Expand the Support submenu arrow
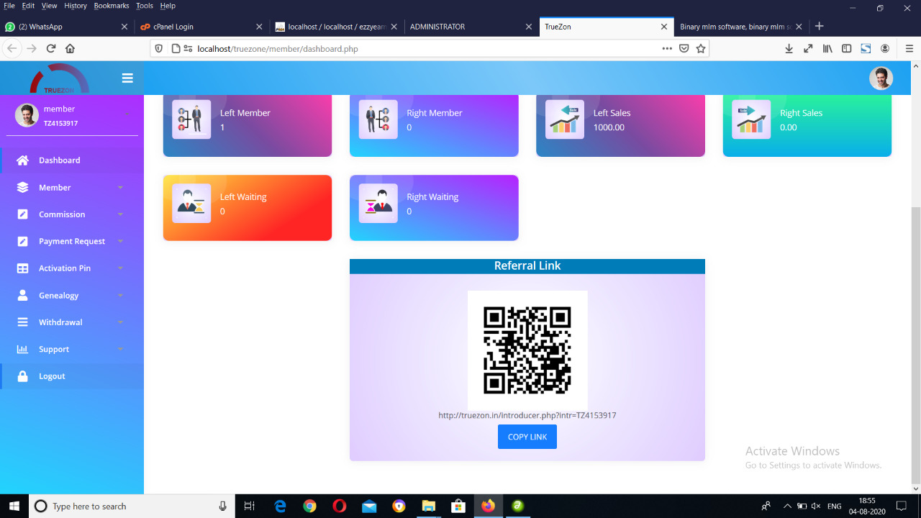Screen dimensions: 921x518 coord(120,350)
